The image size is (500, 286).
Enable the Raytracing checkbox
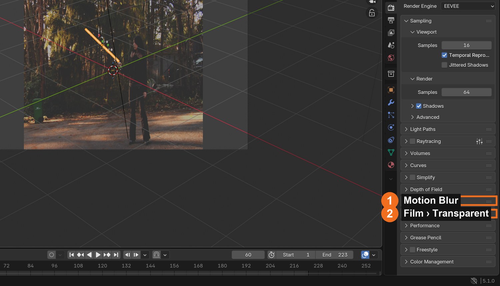coord(412,141)
